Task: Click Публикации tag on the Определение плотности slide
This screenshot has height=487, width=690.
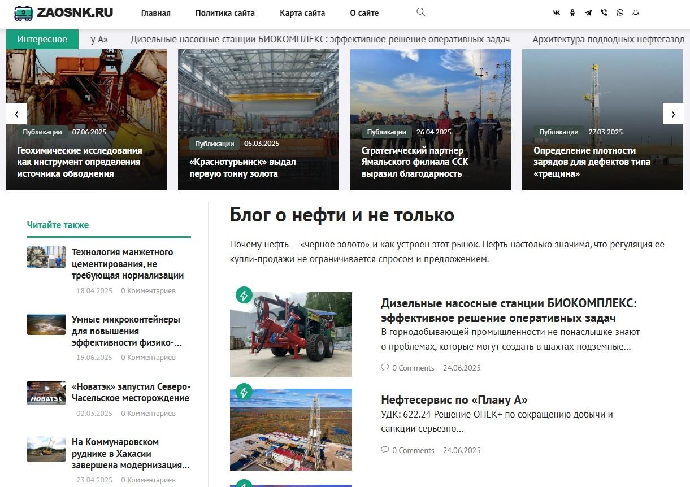Action: click(x=558, y=132)
